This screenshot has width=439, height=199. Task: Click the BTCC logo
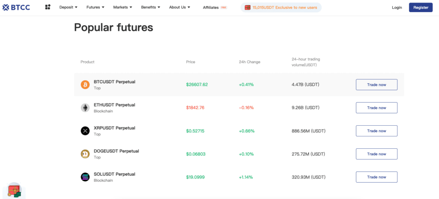16,8
